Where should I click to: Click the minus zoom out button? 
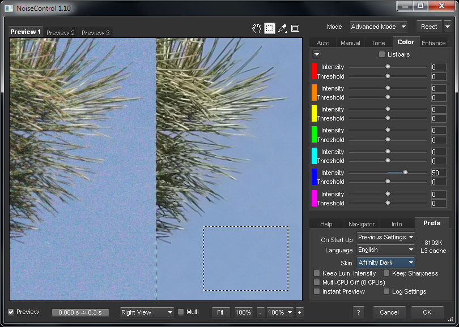260,312
